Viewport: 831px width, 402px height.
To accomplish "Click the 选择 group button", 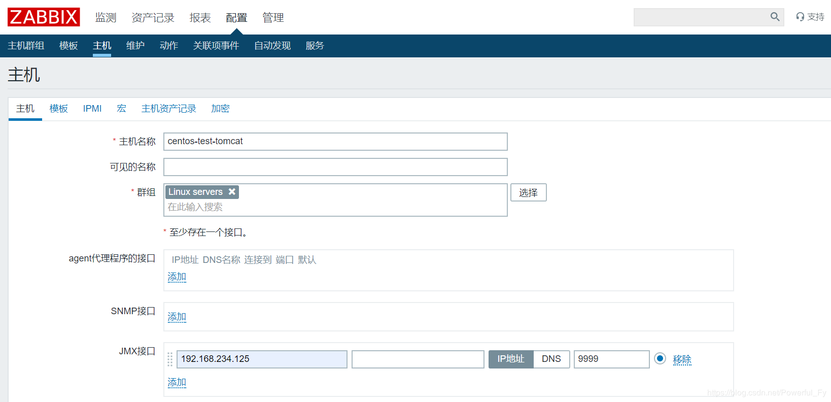I will 528,192.
